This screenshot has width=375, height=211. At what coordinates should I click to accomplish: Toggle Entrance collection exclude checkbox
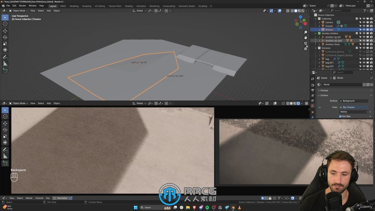357,48
